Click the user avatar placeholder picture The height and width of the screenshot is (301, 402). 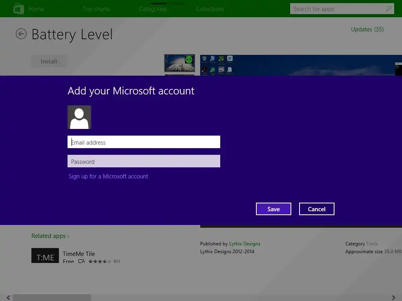coord(79,117)
